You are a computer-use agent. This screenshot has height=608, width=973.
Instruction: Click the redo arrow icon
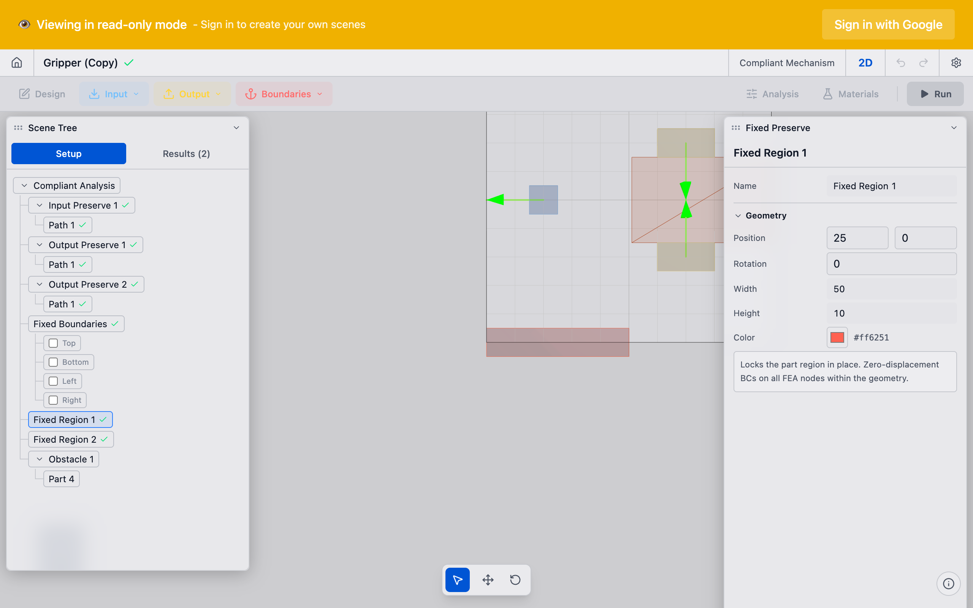[924, 63]
